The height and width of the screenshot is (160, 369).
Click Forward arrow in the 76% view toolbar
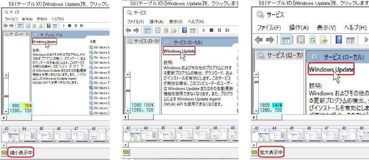pos(11,26)
